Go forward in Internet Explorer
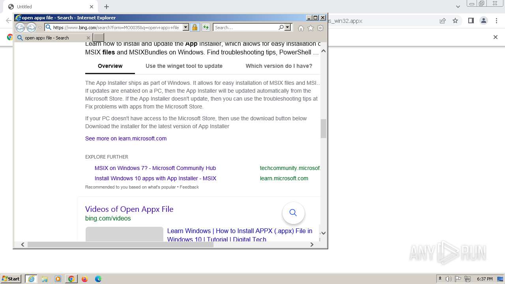This screenshot has height=284, width=505. [31, 27]
